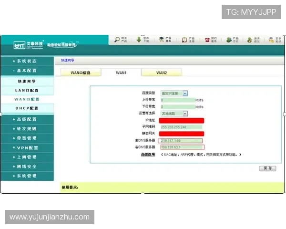Expand VPN配置 menu section

point(27,148)
